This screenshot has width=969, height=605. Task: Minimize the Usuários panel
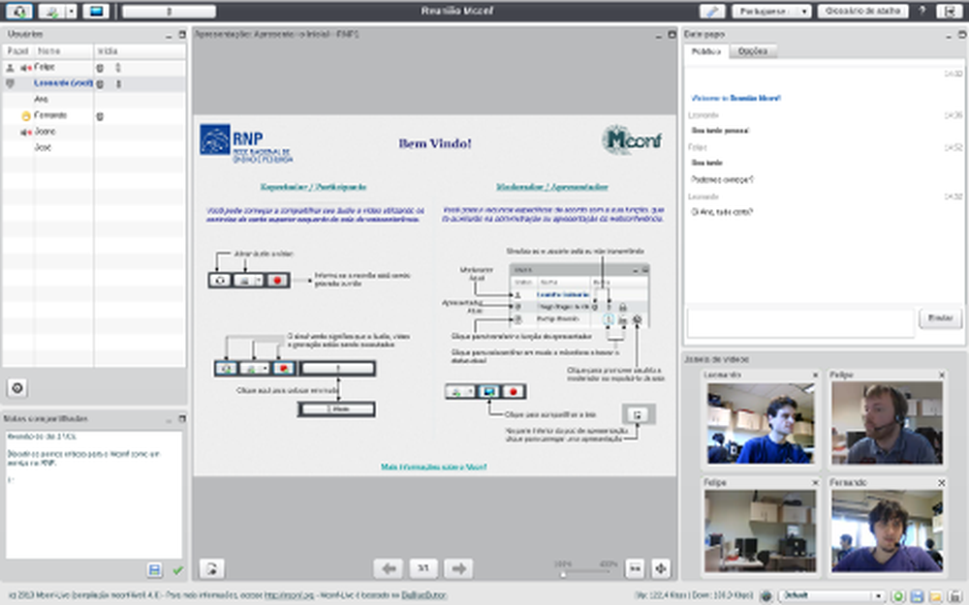[169, 35]
